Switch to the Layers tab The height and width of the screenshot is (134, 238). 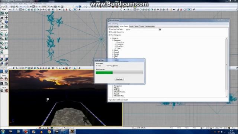pyautogui.click(x=142, y=26)
